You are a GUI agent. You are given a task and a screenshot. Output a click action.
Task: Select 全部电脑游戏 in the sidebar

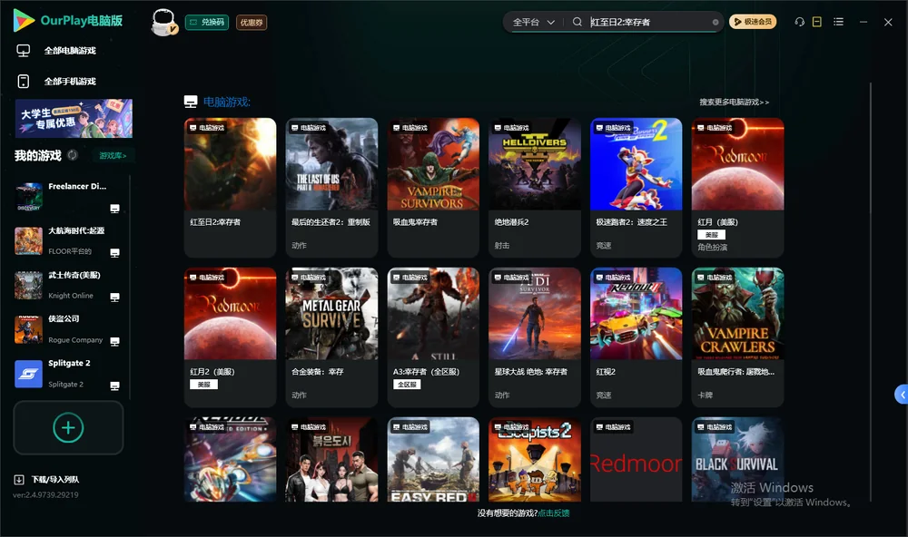pyautogui.click(x=56, y=51)
